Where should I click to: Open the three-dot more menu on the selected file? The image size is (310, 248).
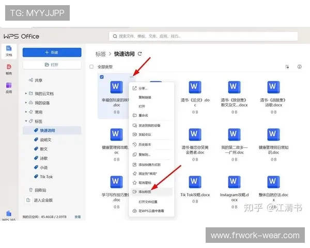click(x=131, y=77)
